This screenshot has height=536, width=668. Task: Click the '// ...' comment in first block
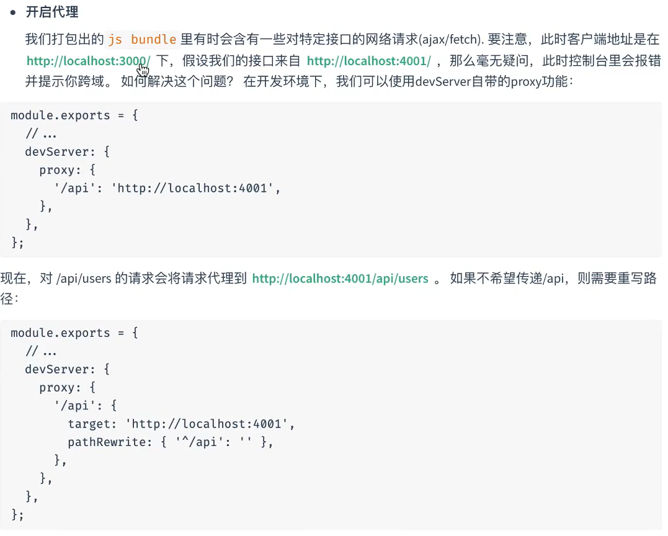coord(41,134)
